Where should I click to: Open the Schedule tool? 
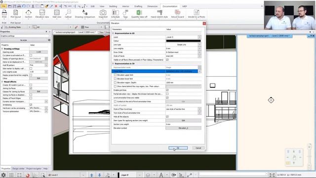click(x=115, y=14)
